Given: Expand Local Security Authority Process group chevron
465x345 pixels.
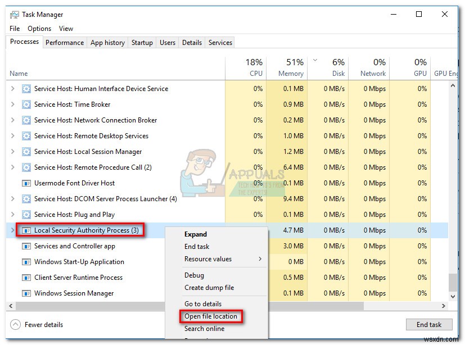Looking at the screenshot, I should click(x=13, y=230).
